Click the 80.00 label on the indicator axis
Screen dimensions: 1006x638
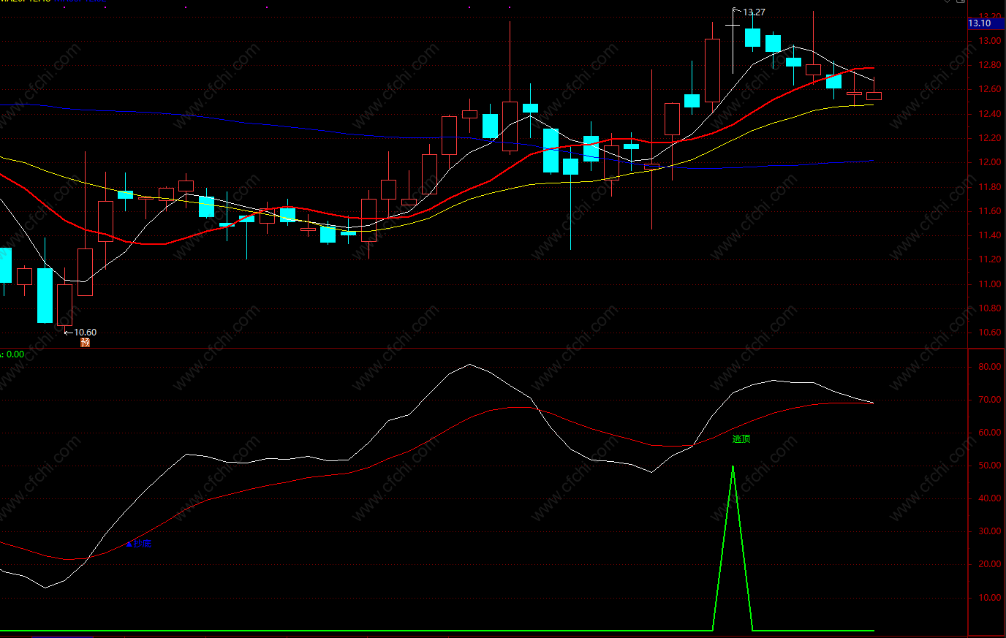pos(990,367)
